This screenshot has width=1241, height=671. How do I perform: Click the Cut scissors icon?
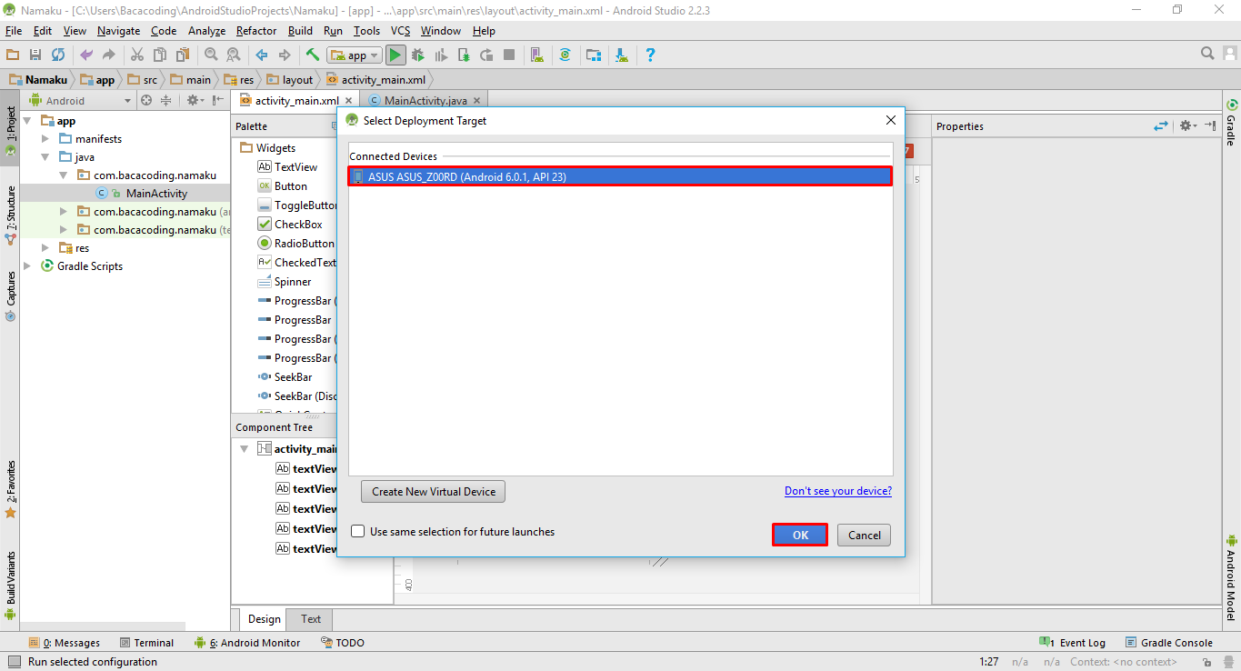[137, 55]
